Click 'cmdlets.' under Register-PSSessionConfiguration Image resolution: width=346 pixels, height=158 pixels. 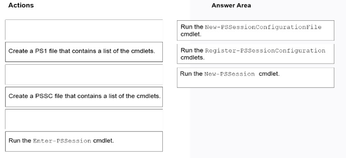coord(192,58)
